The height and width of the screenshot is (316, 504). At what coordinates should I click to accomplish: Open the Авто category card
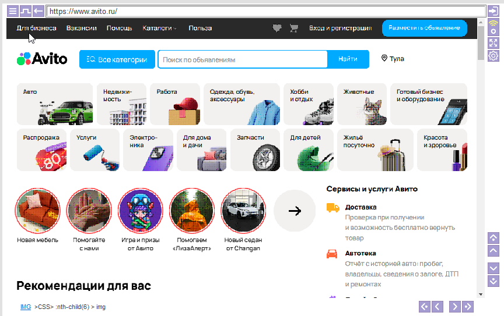pos(55,104)
